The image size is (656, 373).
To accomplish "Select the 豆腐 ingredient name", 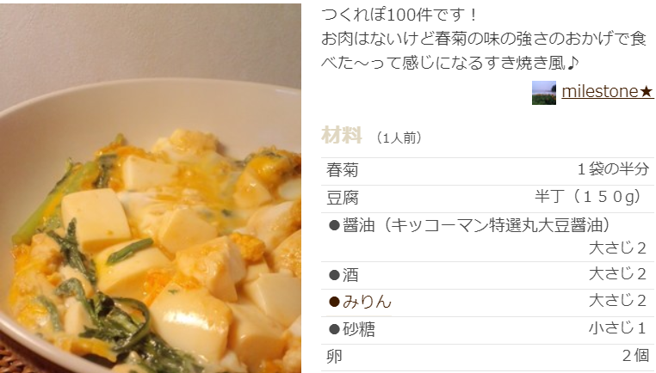I will point(343,198).
